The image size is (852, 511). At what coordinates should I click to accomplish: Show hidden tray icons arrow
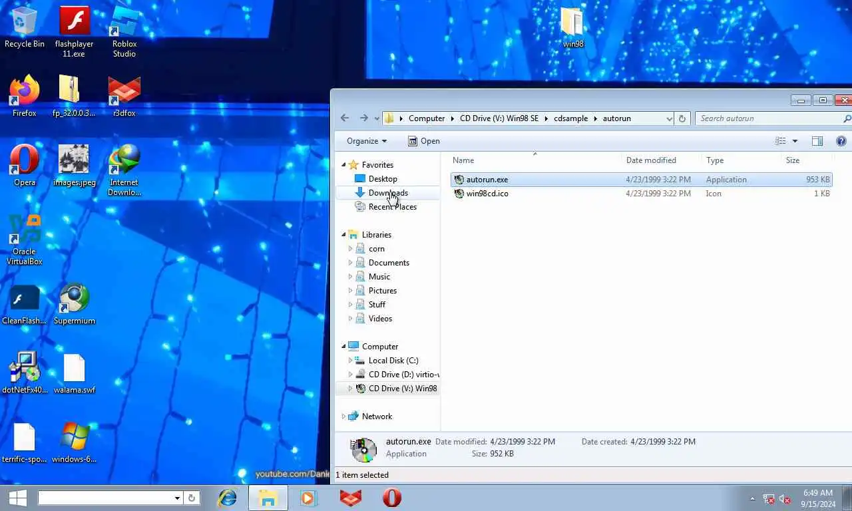pos(752,499)
